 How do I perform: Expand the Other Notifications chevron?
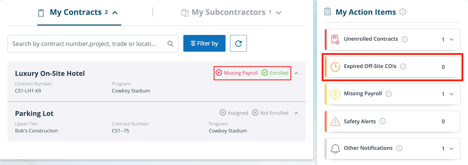coord(452,149)
